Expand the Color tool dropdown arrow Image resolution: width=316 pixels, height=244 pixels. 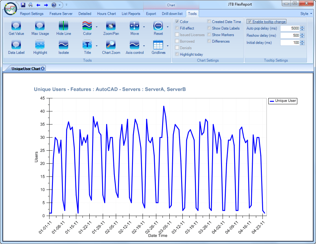[x=97, y=27]
